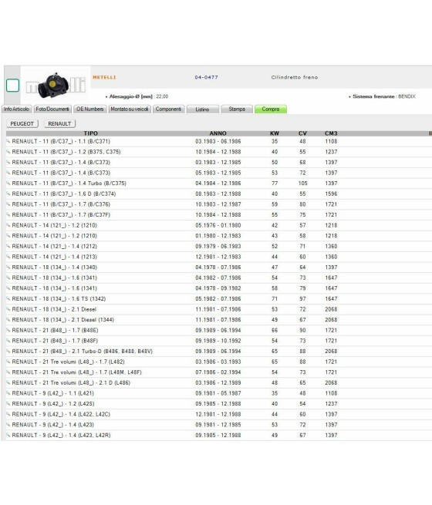Click detail icon beside Renault 9 1.4 (L423, L42R)
The width and height of the screenshot is (432, 505).
click(x=8, y=436)
